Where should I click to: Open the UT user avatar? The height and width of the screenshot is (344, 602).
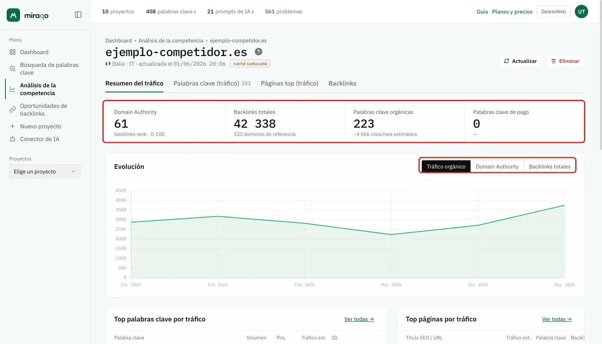(582, 12)
